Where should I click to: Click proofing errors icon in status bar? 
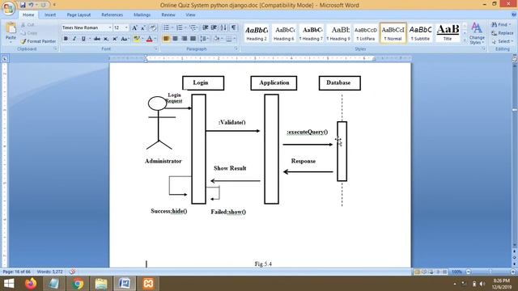pyautogui.click(x=72, y=272)
